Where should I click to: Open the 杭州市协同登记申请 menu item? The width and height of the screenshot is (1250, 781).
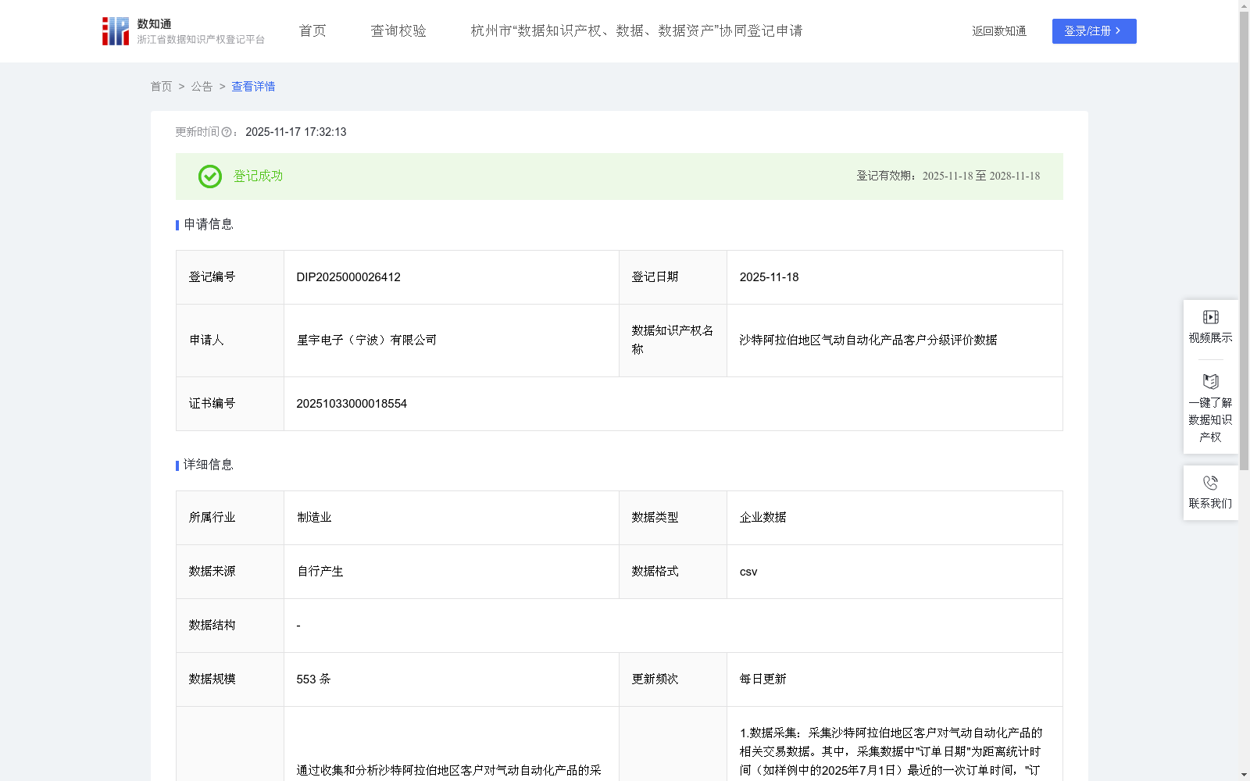pos(637,31)
